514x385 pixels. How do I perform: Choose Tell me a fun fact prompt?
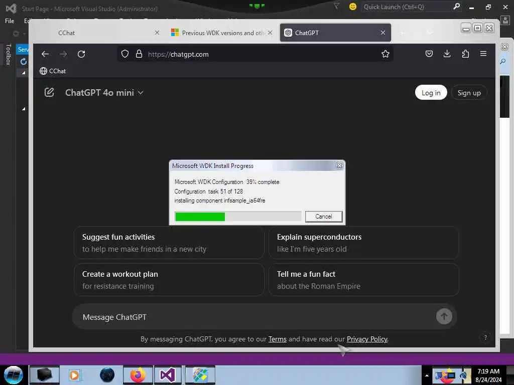[x=363, y=280]
